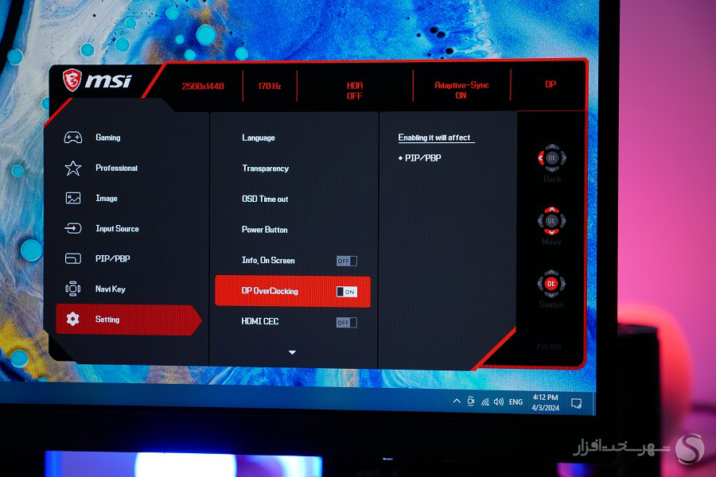Disable the DP OverClocking toggle
The width and height of the screenshot is (716, 477).
coord(346,291)
